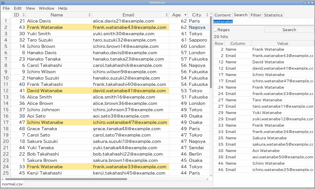
Task: Click the Search button
Action: (x=289, y=30)
